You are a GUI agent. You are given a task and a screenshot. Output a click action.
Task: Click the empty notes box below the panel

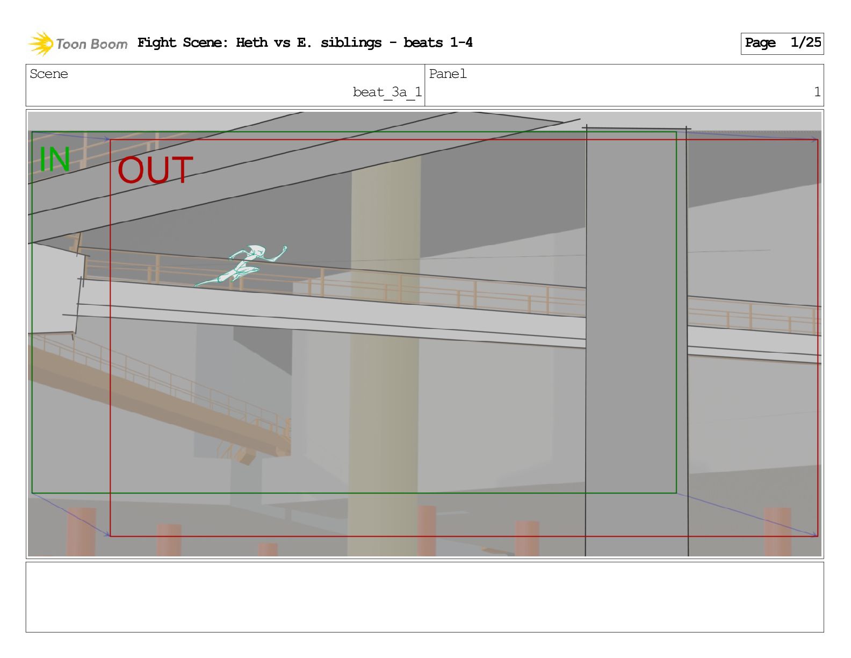click(x=424, y=597)
